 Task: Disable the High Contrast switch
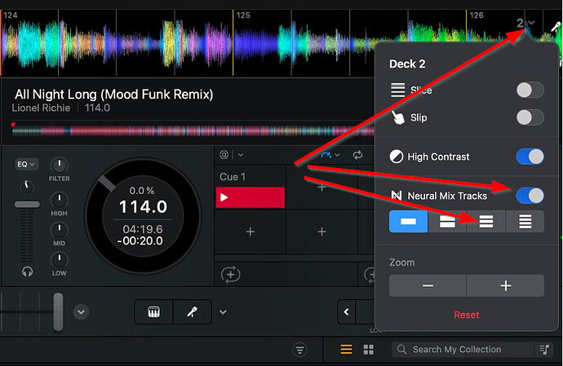(x=530, y=157)
